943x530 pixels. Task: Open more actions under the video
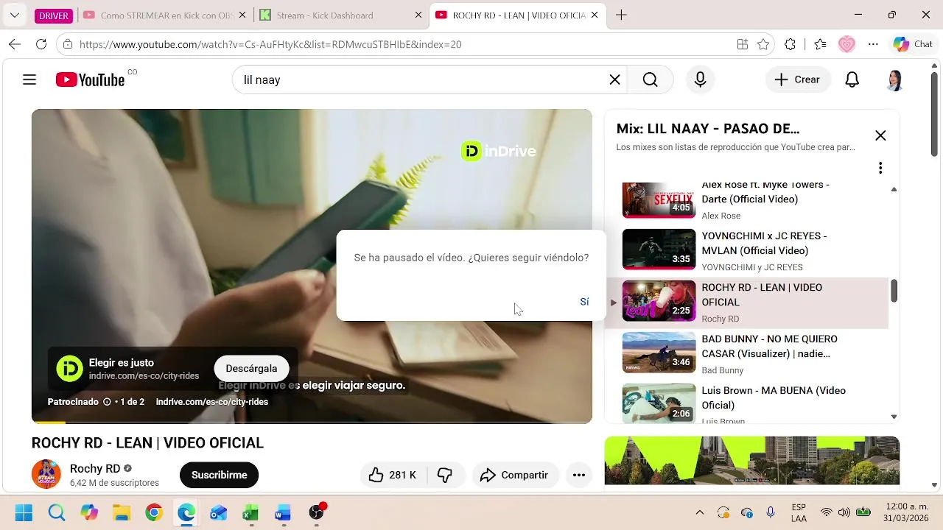[x=579, y=475]
